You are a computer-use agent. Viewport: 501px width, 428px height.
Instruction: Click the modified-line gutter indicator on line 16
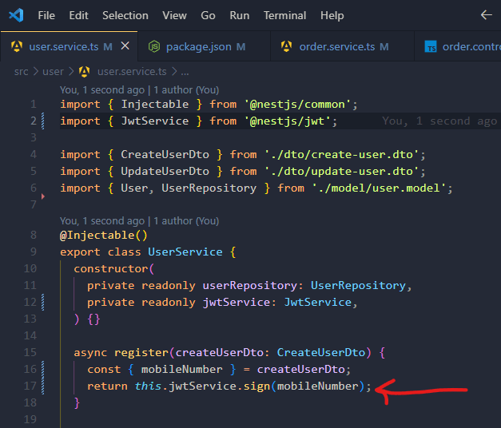coord(43,369)
